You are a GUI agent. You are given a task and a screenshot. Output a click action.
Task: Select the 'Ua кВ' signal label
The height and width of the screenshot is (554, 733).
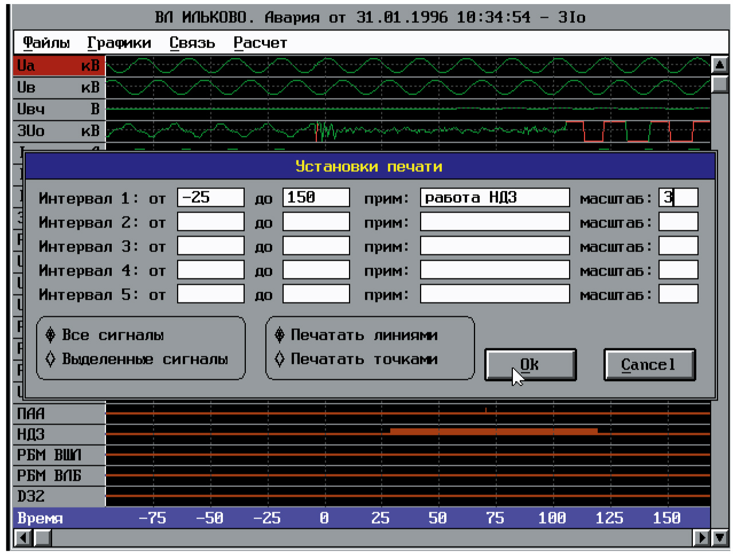pyautogui.click(x=58, y=66)
